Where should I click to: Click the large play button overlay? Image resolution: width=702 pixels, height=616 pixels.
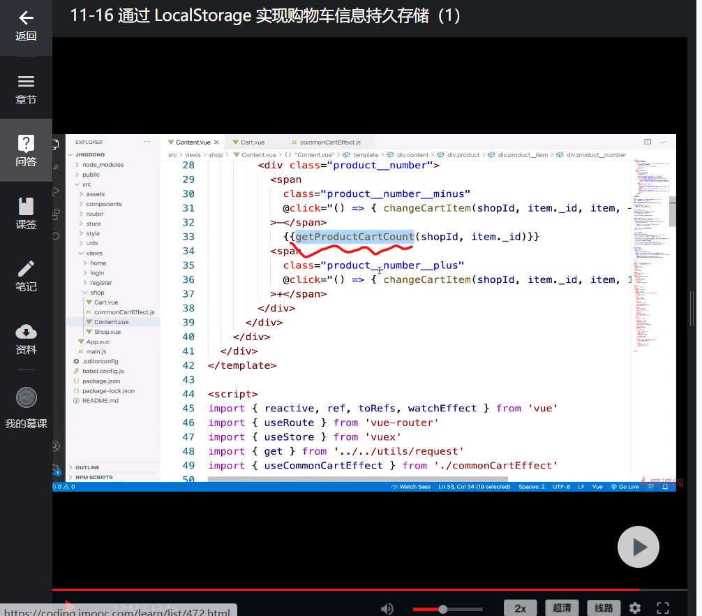638,547
